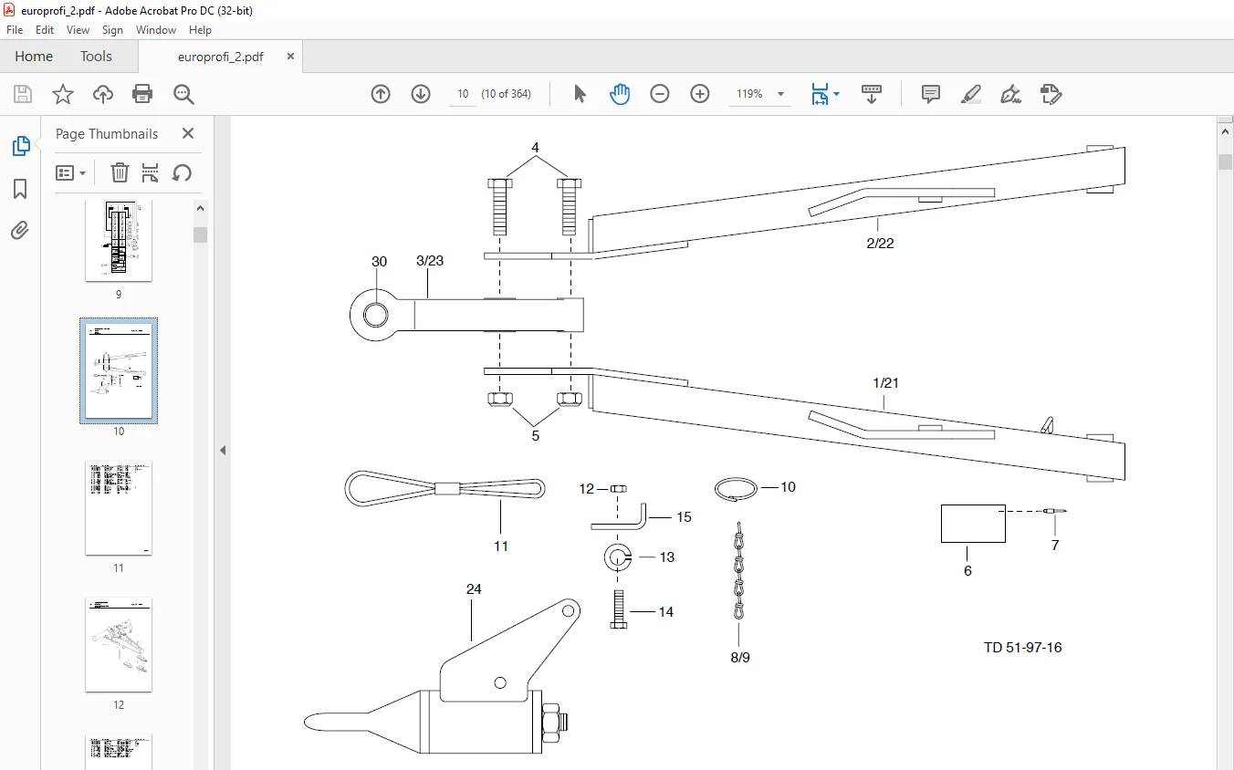The width and height of the screenshot is (1234, 770).
Task: Activate the selection arrow tool
Action: click(580, 94)
